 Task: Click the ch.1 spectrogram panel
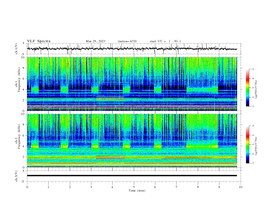(x=132, y=84)
